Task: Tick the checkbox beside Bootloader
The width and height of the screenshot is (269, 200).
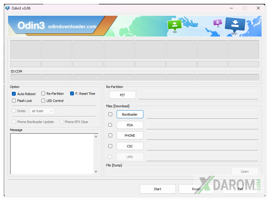Action: tap(110, 114)
